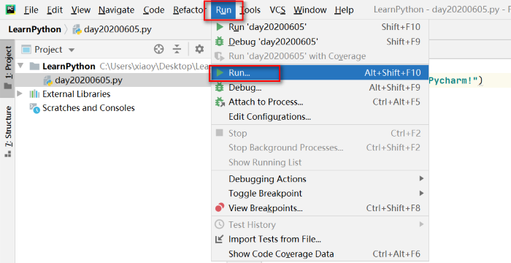Collapse the LearnPython folder tree node

pos(21,66)
